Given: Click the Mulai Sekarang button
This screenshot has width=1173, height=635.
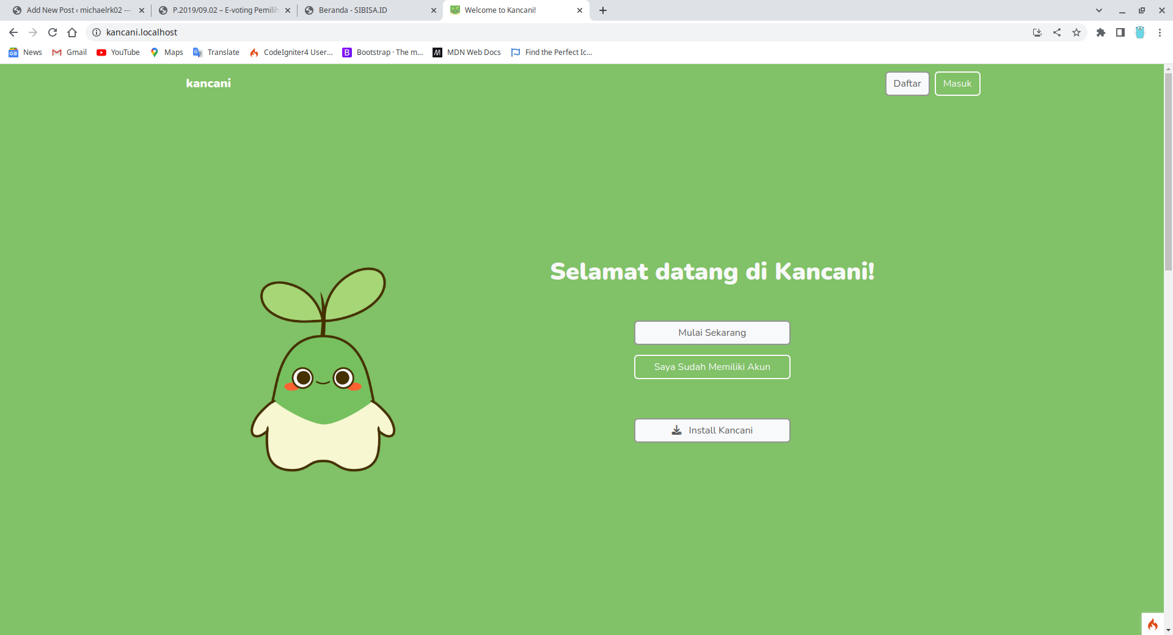Looking at the screenshot, I should pyautogui.click(x=712, y=333).
